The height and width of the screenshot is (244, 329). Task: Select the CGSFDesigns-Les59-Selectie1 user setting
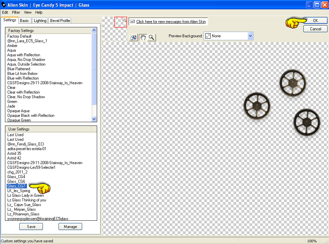tap(31, 167)
